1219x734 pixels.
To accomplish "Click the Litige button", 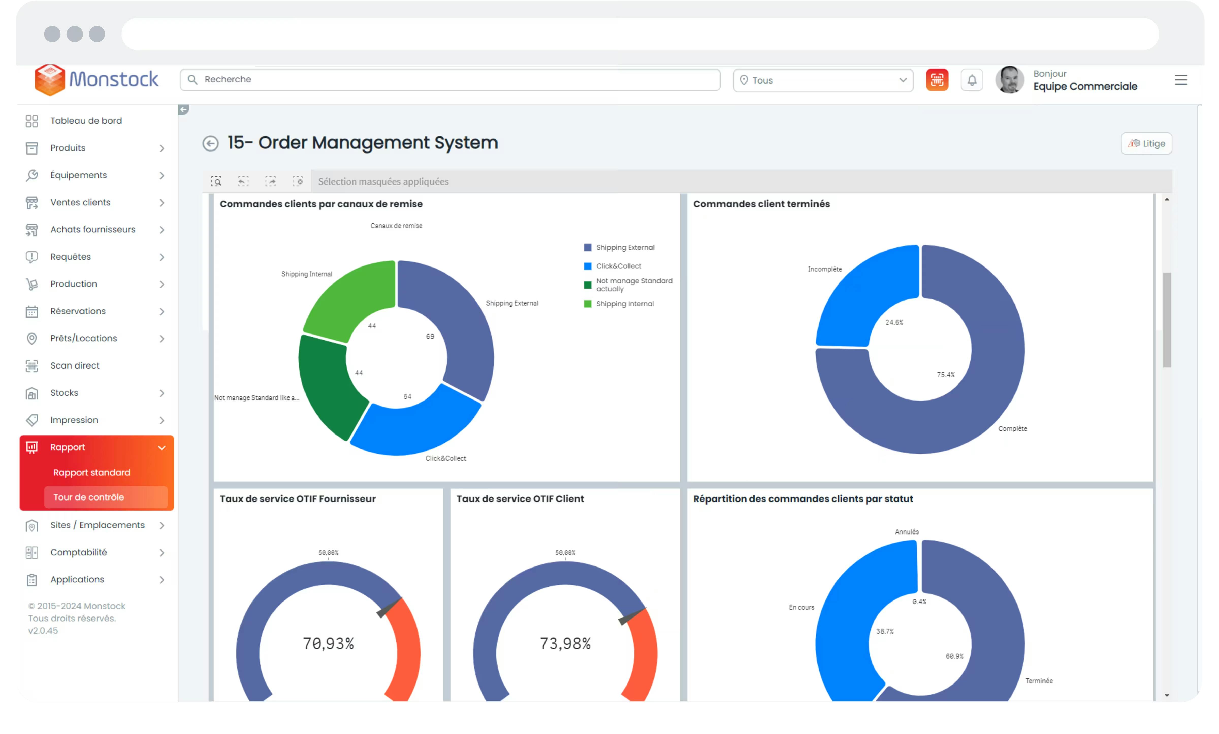I will pos(1146,143).
